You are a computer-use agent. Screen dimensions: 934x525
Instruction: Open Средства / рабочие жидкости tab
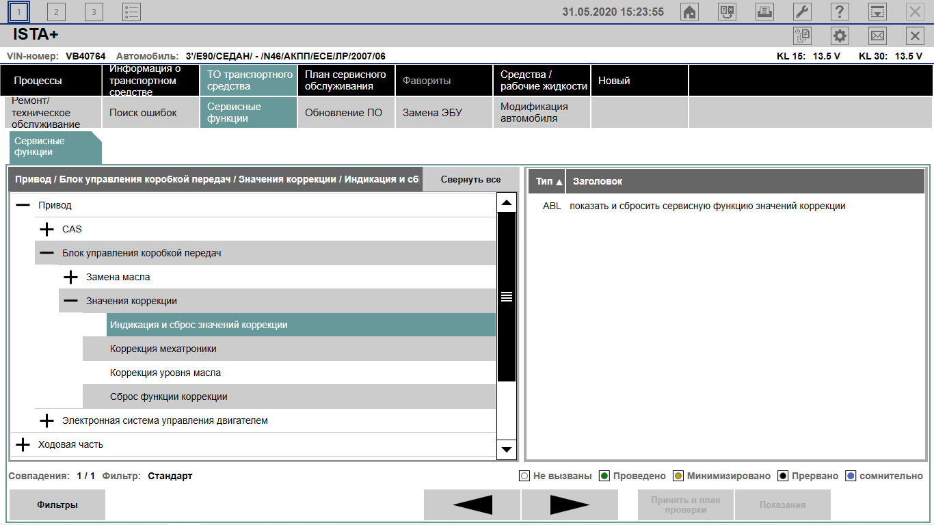click(542, 81)
